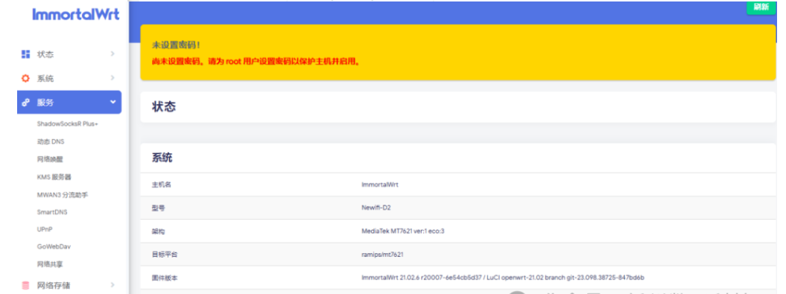Image resolution: width=786 pixels, height=294 pixels.
Task: Expand the 系统 menu chevron
Action: pyautogui.click(x=112, y=77)
